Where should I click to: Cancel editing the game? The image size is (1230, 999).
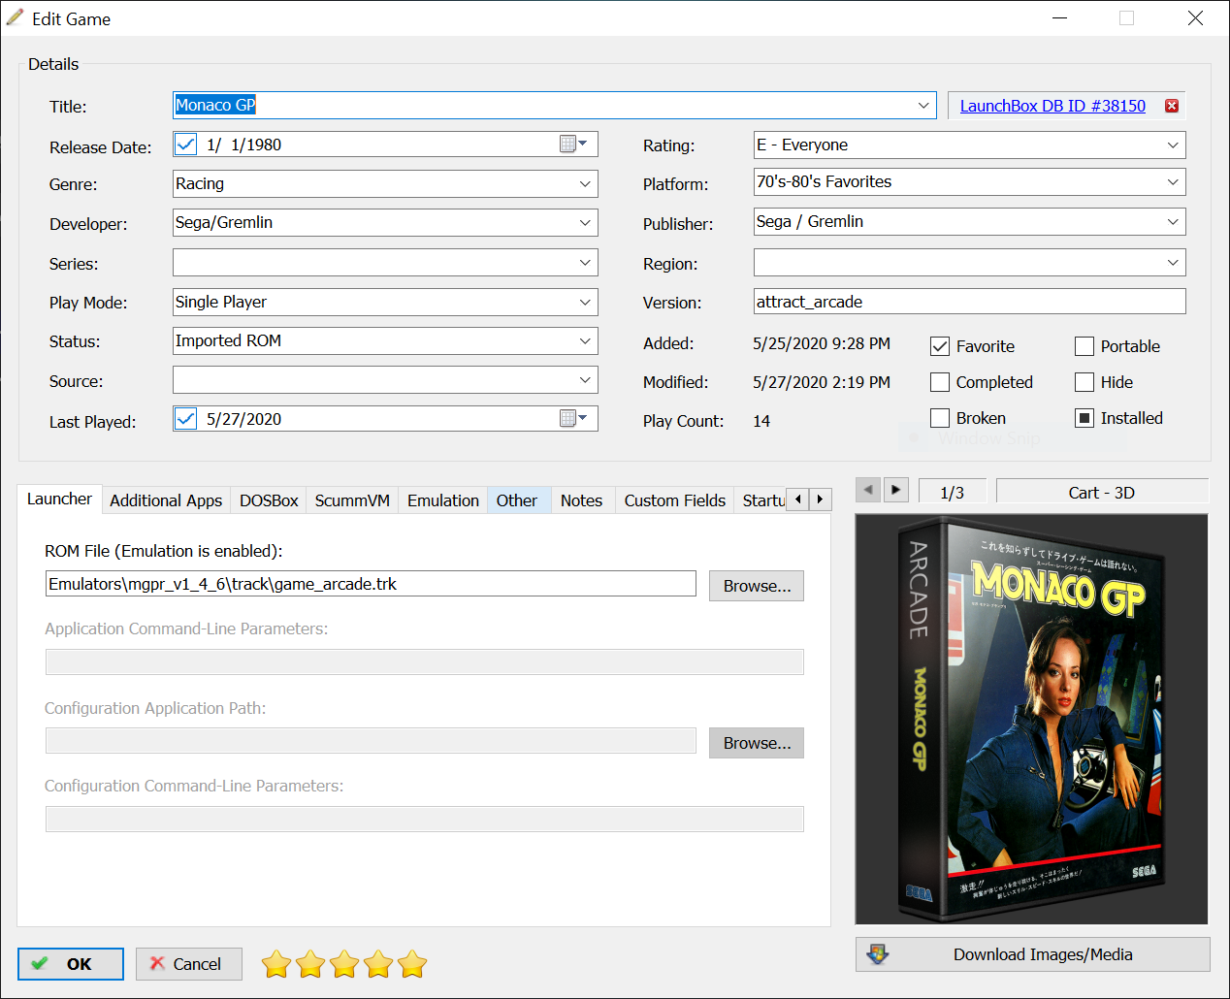(189, 964)
